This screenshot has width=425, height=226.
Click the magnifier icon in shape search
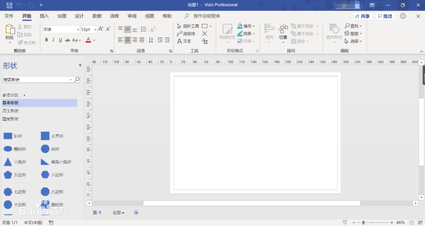coord(77,80)
